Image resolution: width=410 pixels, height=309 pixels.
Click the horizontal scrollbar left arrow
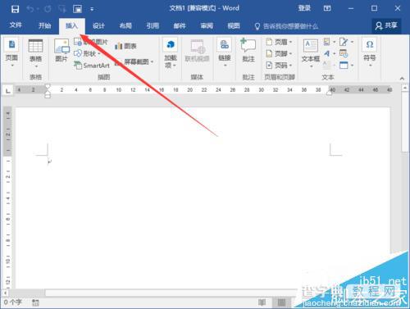5,293
